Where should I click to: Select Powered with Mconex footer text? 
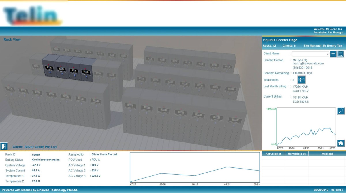click(40, 190)
